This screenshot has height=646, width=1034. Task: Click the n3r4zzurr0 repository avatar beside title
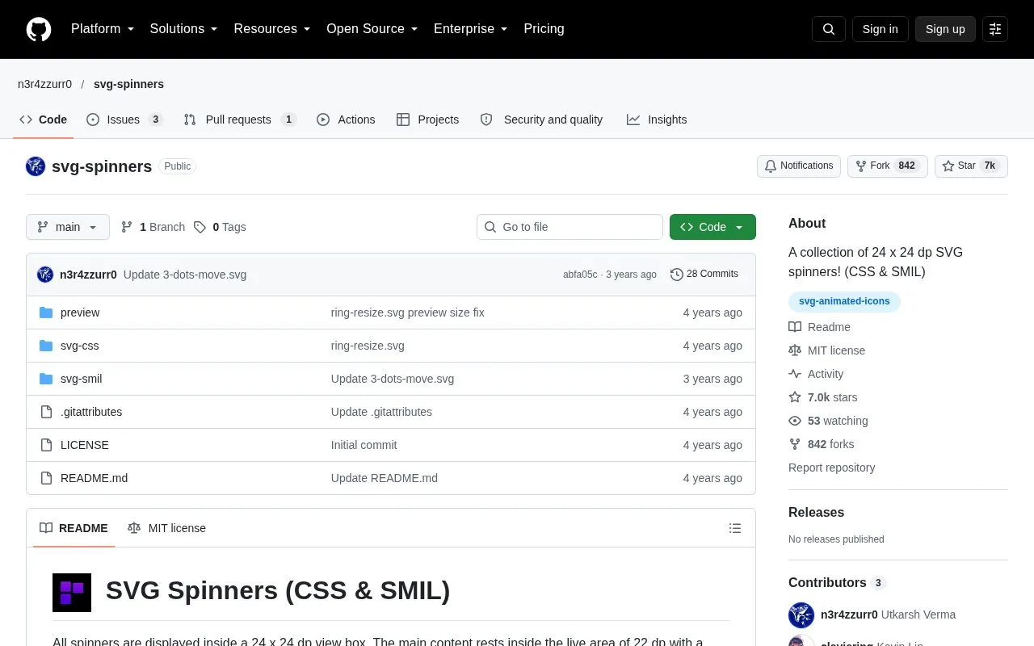coord(36,166)
